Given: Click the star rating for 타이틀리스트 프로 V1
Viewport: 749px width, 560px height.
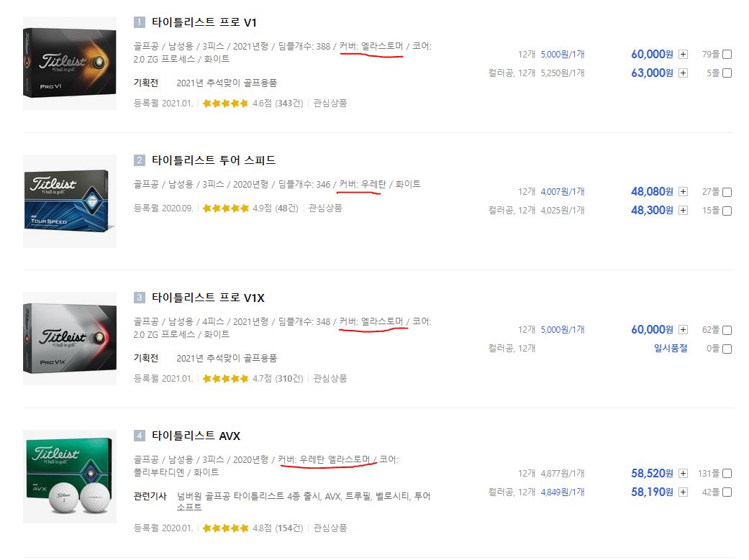Looking at the screenshot, I should pyautogui.click(x=225, y=103).
